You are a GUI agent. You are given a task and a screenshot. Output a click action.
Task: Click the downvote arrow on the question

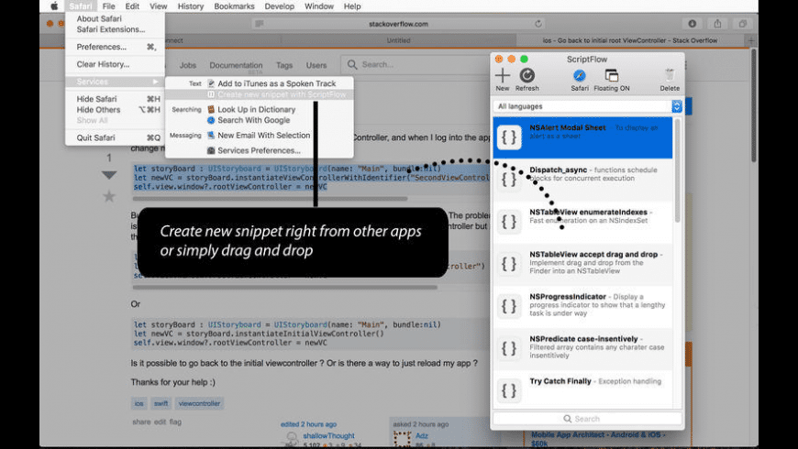point(109,175)
